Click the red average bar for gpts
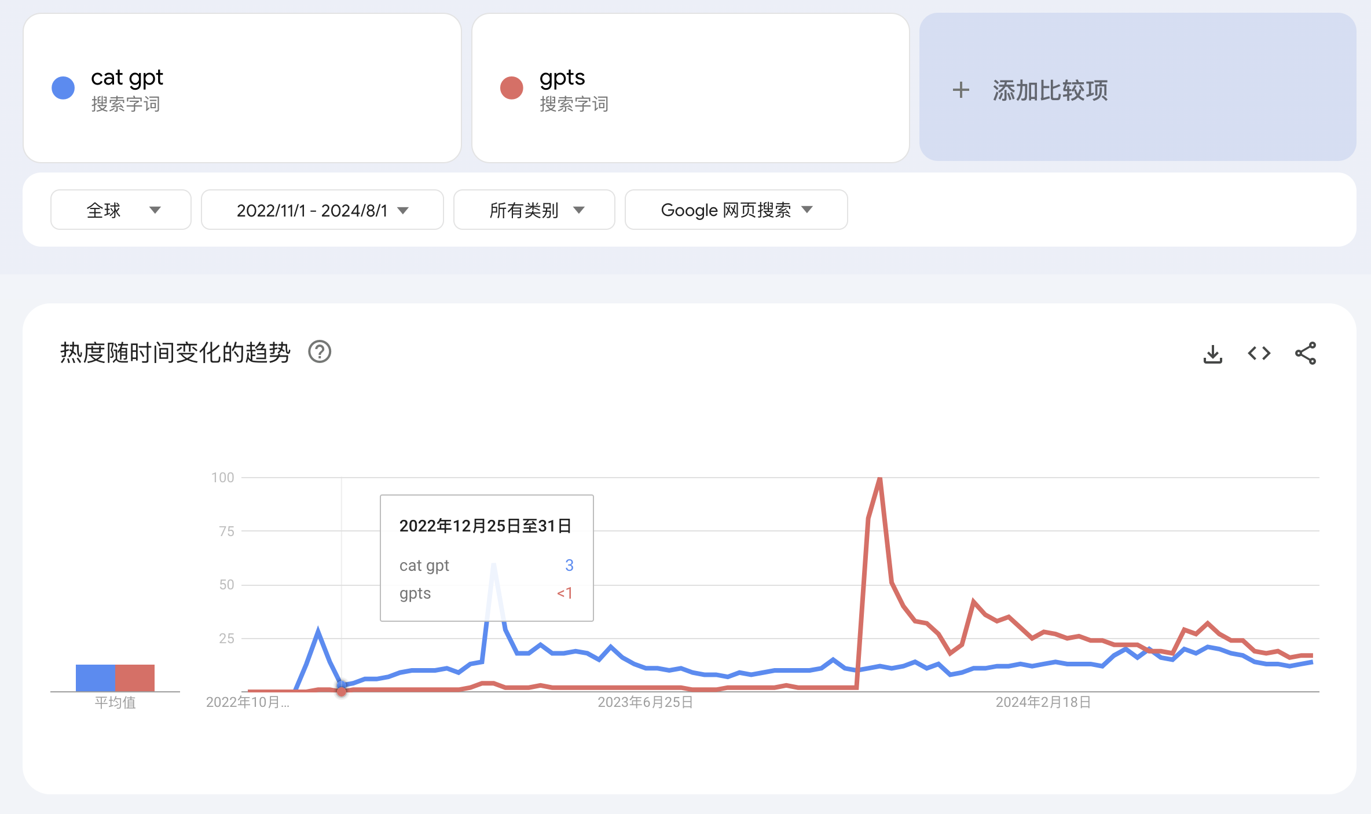The image size is (1371, 814). pos(135,678)
